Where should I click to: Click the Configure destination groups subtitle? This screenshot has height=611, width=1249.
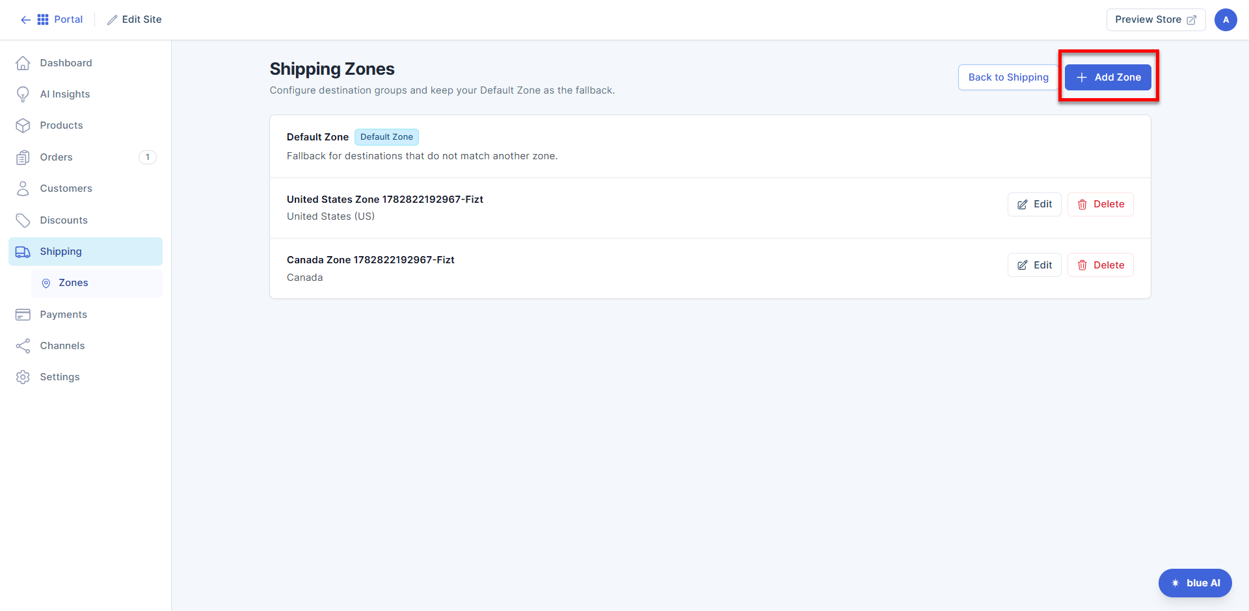pos(442,90)
